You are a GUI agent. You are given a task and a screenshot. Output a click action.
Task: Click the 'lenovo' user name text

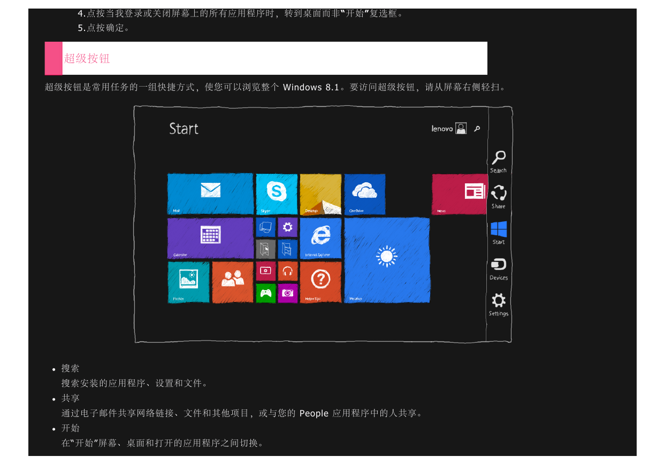pyautogui.click(x=442, y=128)
